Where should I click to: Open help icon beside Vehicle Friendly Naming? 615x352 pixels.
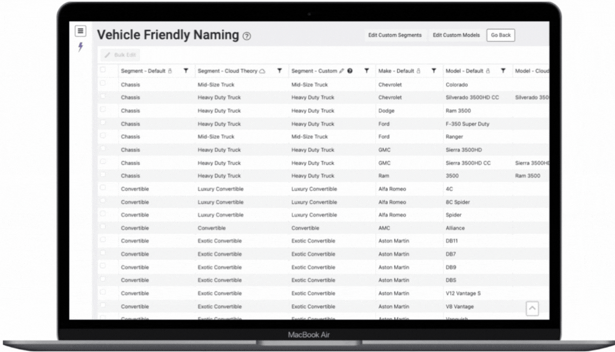(247, 36)
